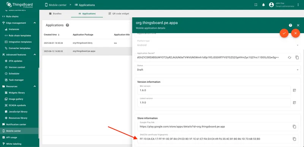The image size is (304, 147).
Task: Copy the Google Play link
Action: coord(294,127)
